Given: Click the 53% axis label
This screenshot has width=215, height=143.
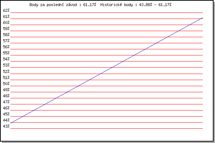Looking at the screenshot, I should (x=6, y=65).
